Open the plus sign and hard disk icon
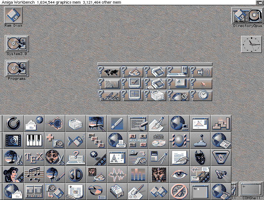Viewport: 264px width, 200px height. pos(55,140)
